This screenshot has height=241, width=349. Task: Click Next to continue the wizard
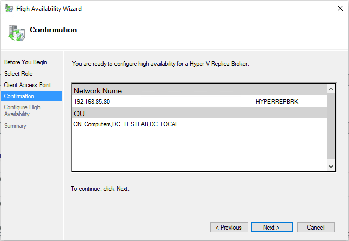(271, 228)
